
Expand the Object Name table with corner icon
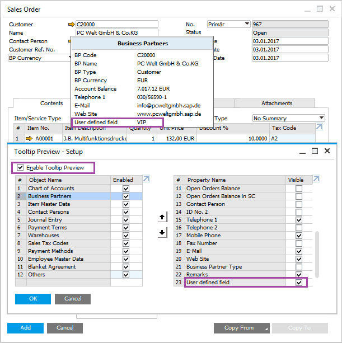(x=147, y=179)
